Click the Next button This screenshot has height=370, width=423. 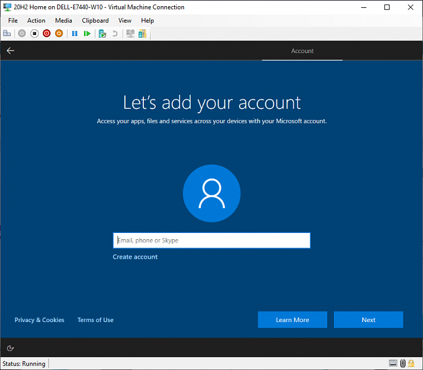click(x=368, y=320)
